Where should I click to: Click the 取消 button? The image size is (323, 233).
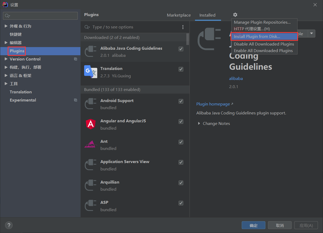coord(280,225)
